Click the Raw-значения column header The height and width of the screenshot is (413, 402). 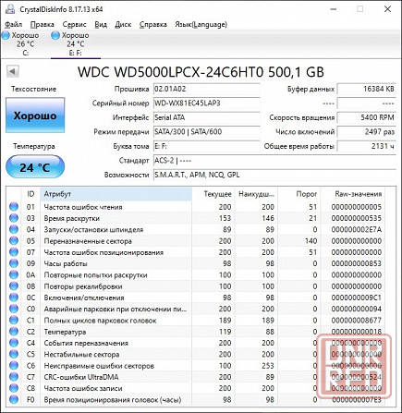pos(352,194)
